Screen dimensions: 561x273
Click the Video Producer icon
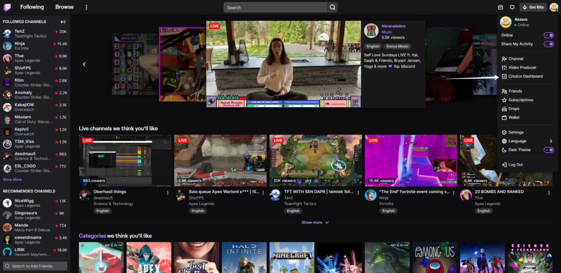click(x=504, y=67)
